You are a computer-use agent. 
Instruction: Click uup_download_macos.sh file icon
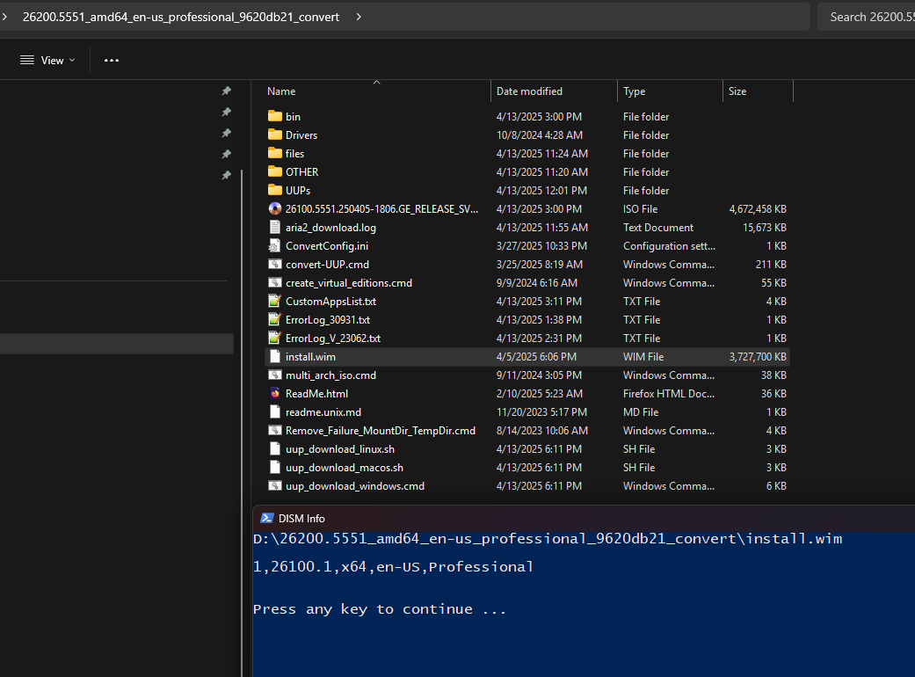(275, 468)
